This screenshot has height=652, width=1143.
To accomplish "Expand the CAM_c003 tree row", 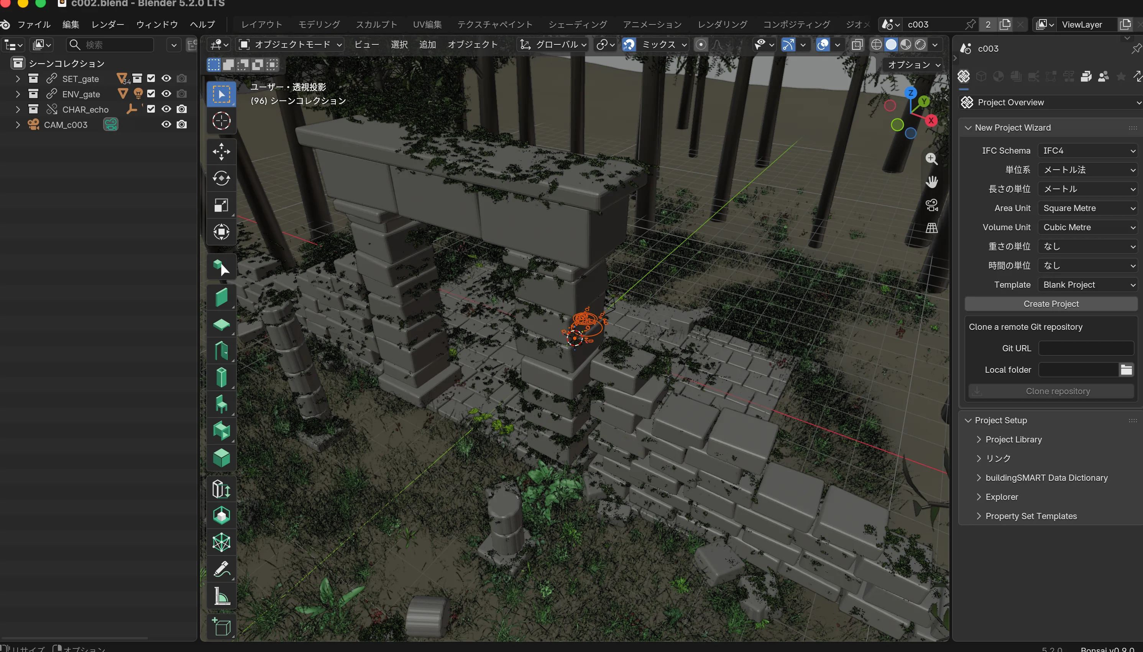I will click(18, 125).
